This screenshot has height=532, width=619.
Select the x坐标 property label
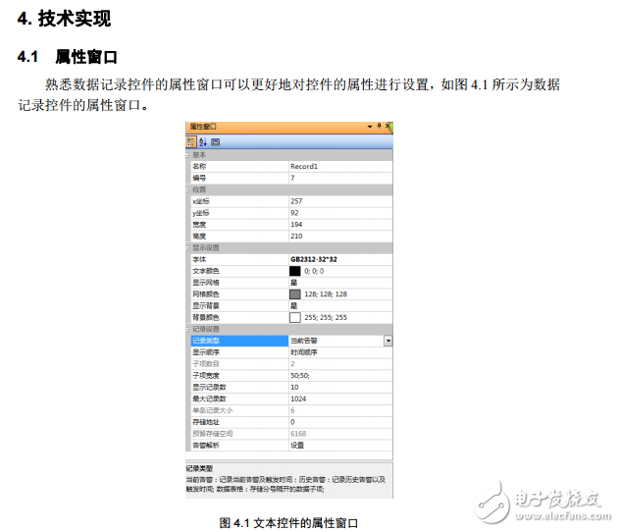(x=201, y=201)
